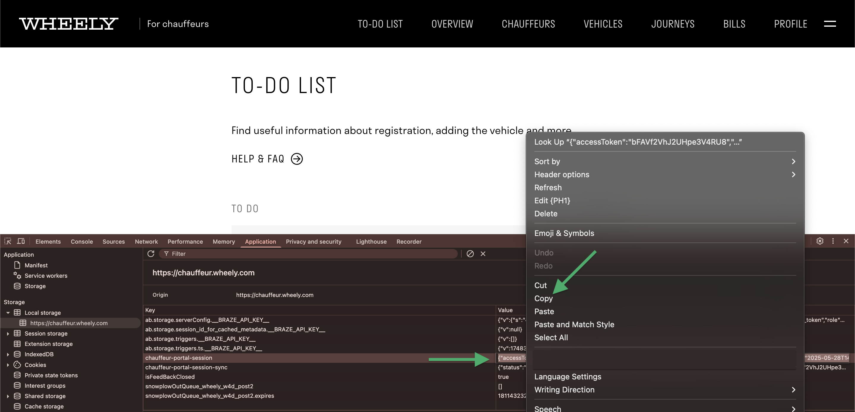Switch to the Sources tab
The image size is (855, 412).
pos(113,242)
